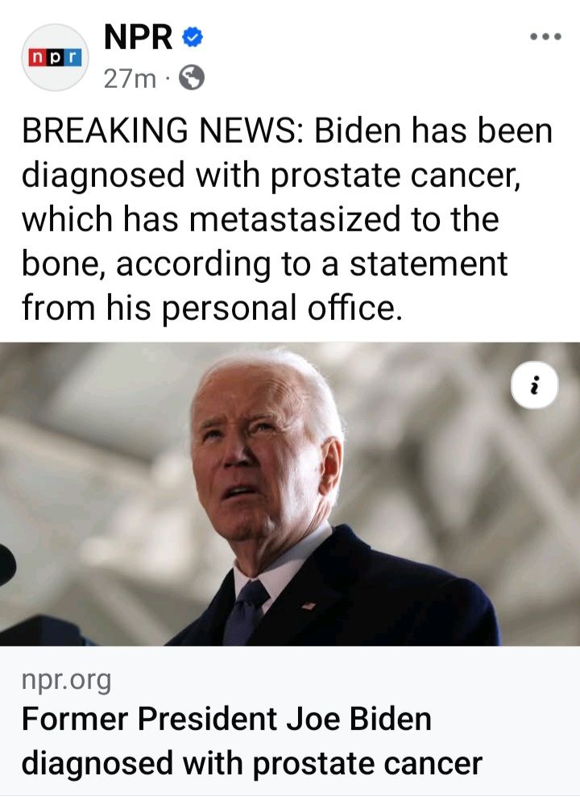
Task: Click "metastasized to the" caption line
Action: click(344, 219)
